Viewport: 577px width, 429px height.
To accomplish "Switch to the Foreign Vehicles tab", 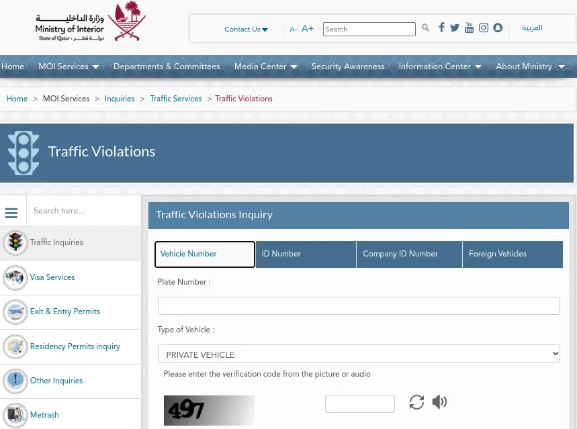I will [x=513, y=254].
